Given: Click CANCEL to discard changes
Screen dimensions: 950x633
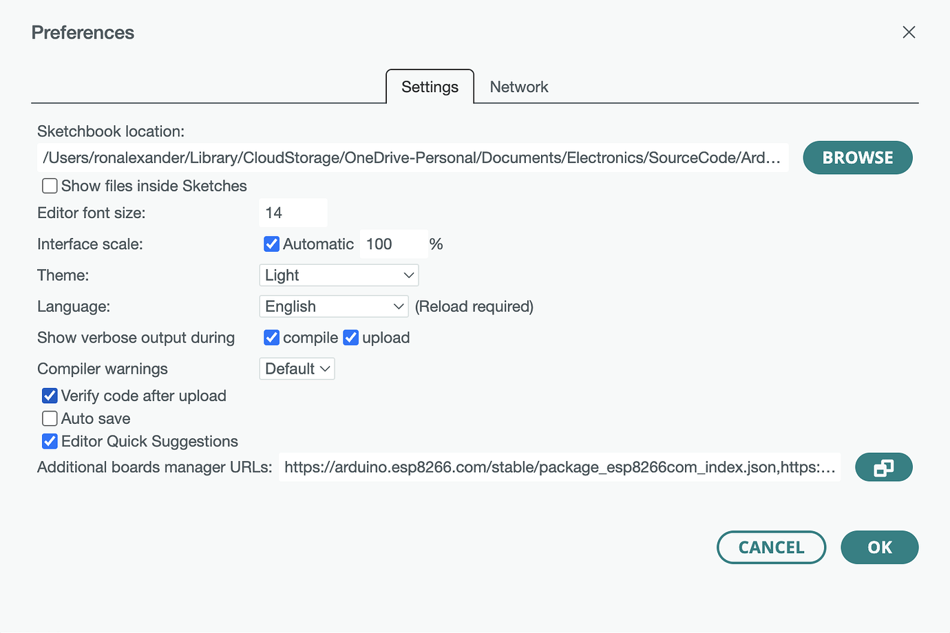Looking at the screenshot, I should (x=771, y=548).
